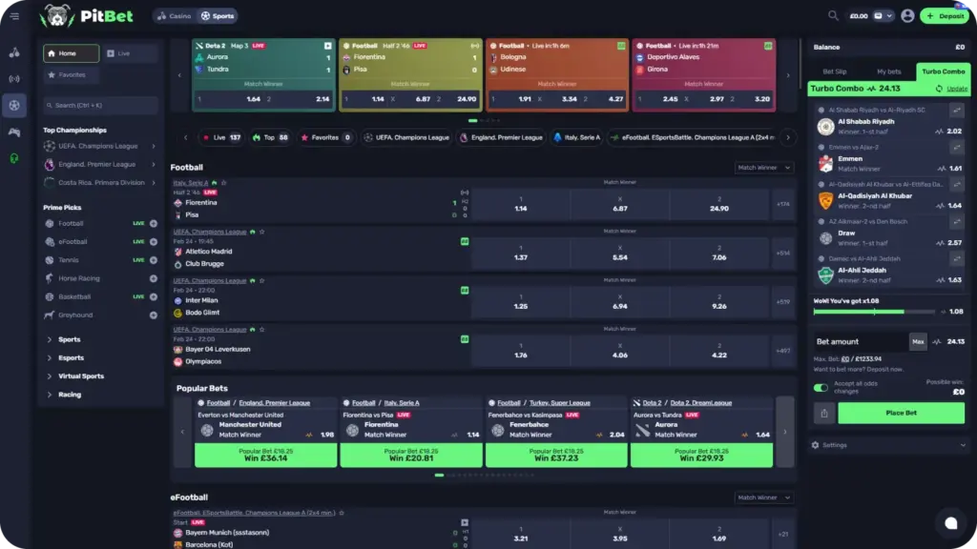The width and height of the screenshot is (977, 549).
Task: Favorite the Italy Serie A star
Action: 223,183
